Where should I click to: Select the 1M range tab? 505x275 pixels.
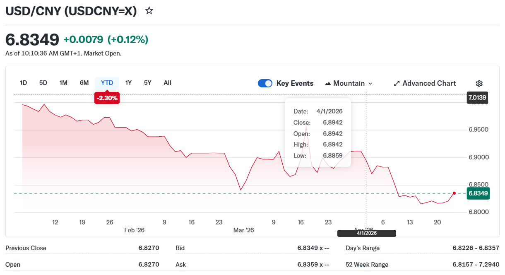click(x=63, y=83)
